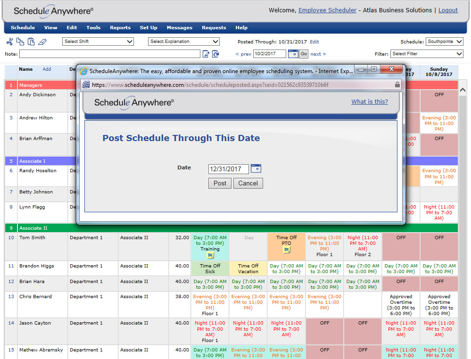Click Jason Cayton name cell
471x359 pixels.
(42, 331)
